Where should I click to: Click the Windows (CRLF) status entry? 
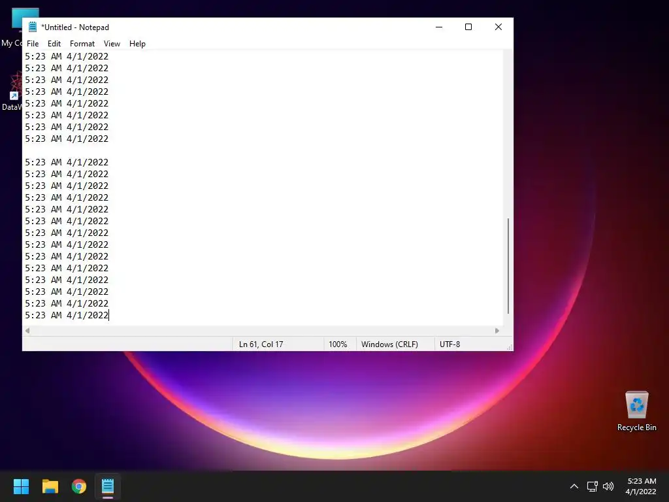[x=389, y=344]
